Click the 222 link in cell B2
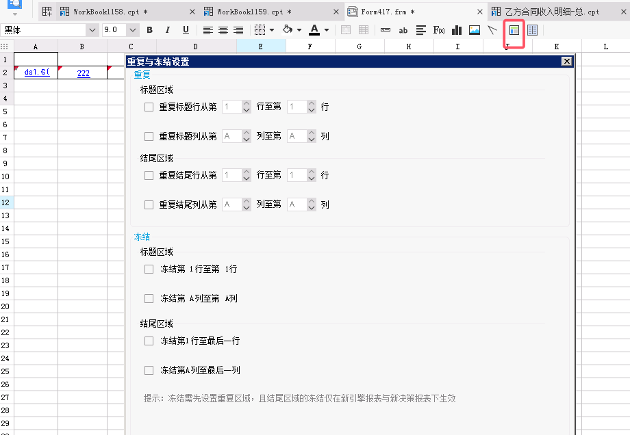Image resolution: width=630 pixels, height=435 pixels. tap(84, 73)
